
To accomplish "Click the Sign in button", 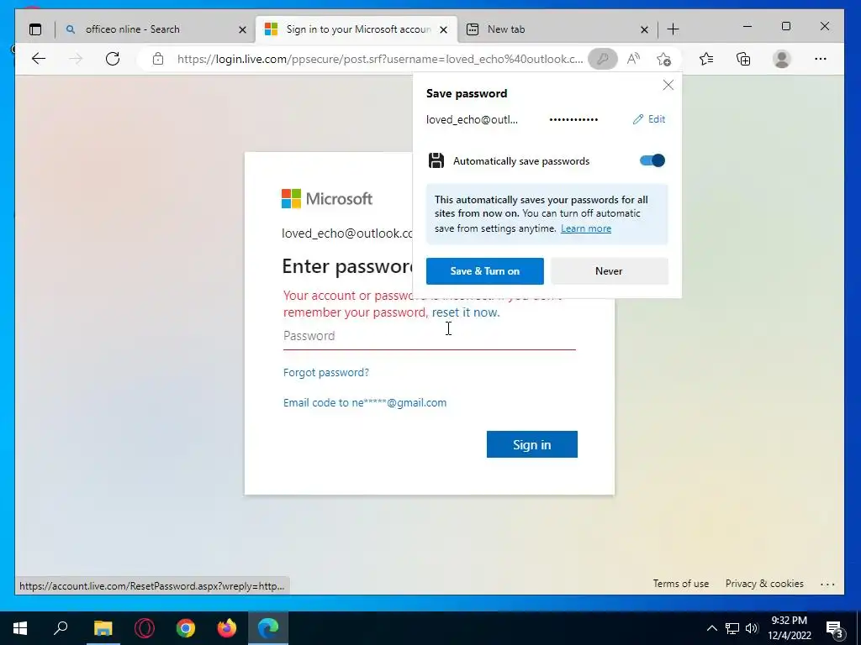I will [x=532, y=444].
